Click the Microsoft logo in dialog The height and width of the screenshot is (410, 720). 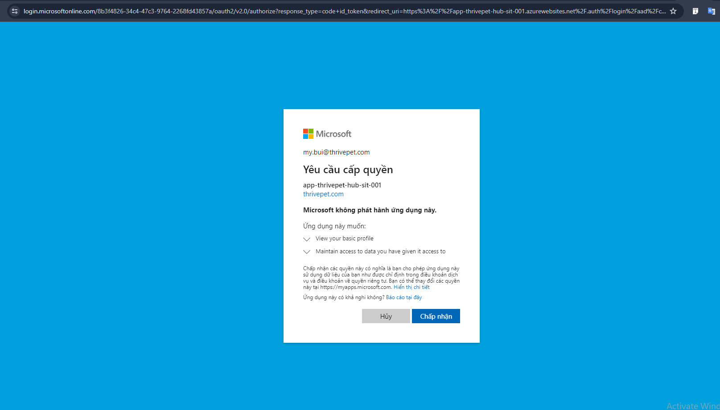click(327, 134)
